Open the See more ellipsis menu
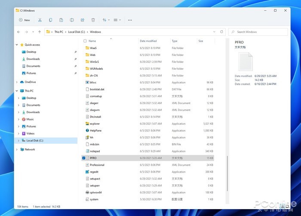 tap(130, 20)
